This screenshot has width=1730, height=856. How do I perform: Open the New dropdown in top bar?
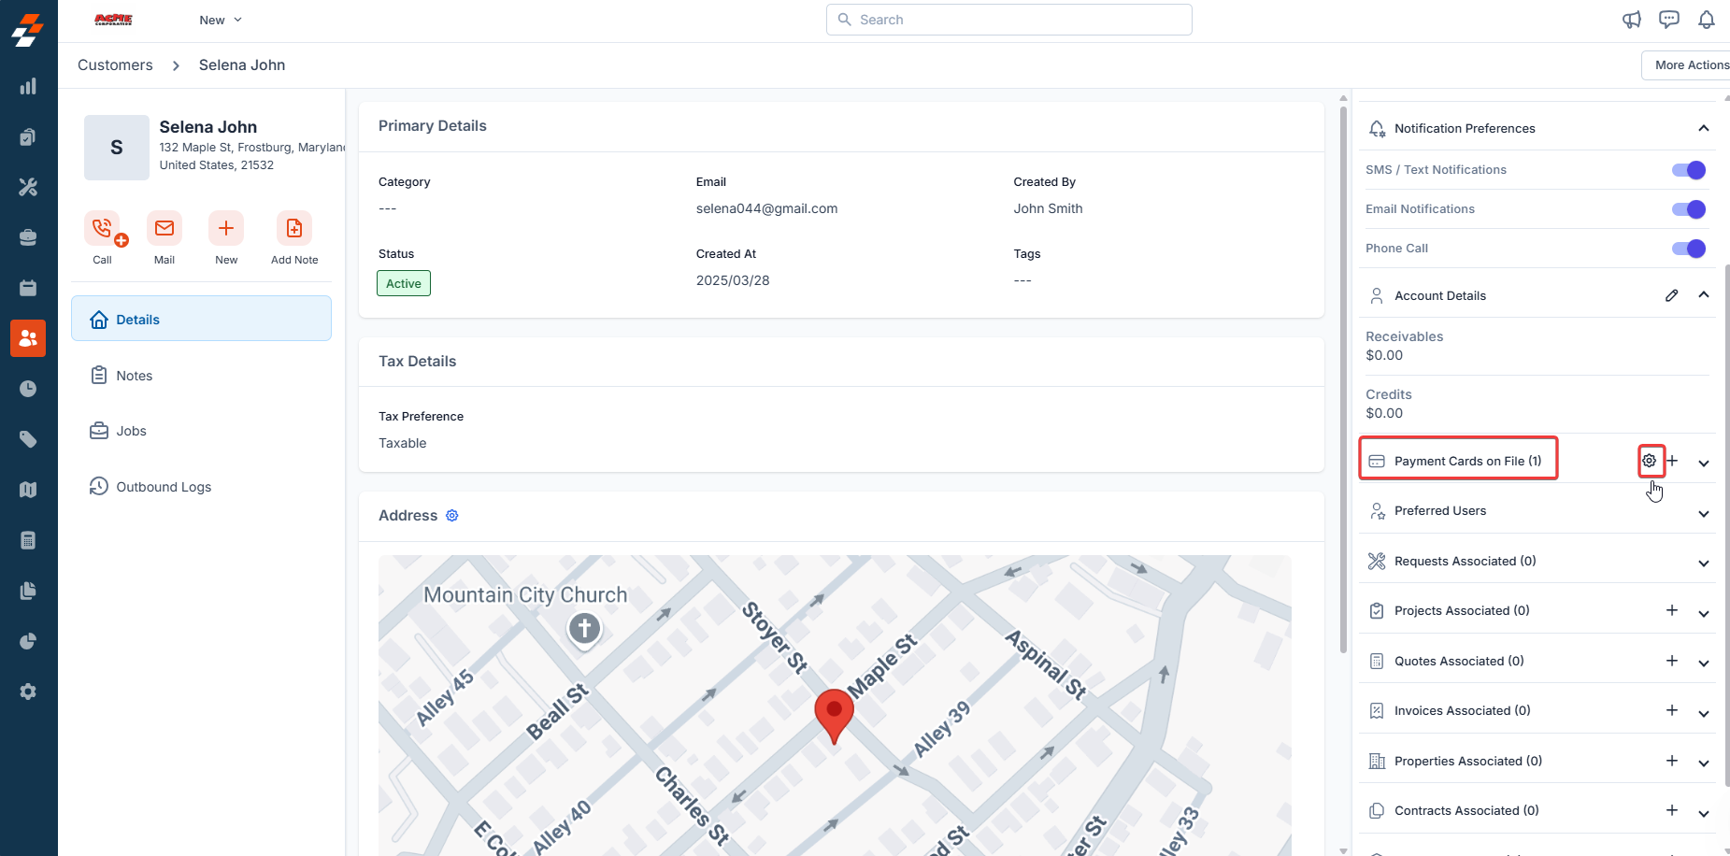(221, 20)
